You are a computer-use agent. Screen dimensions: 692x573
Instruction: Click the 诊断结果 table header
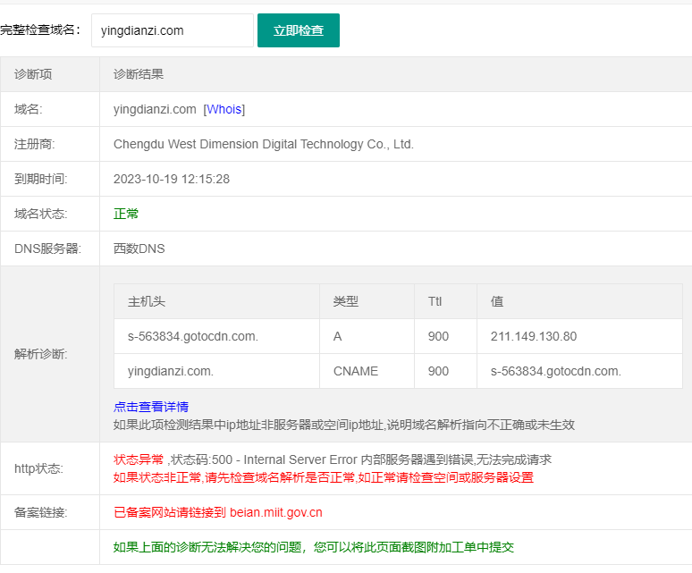tap(139, 74)
